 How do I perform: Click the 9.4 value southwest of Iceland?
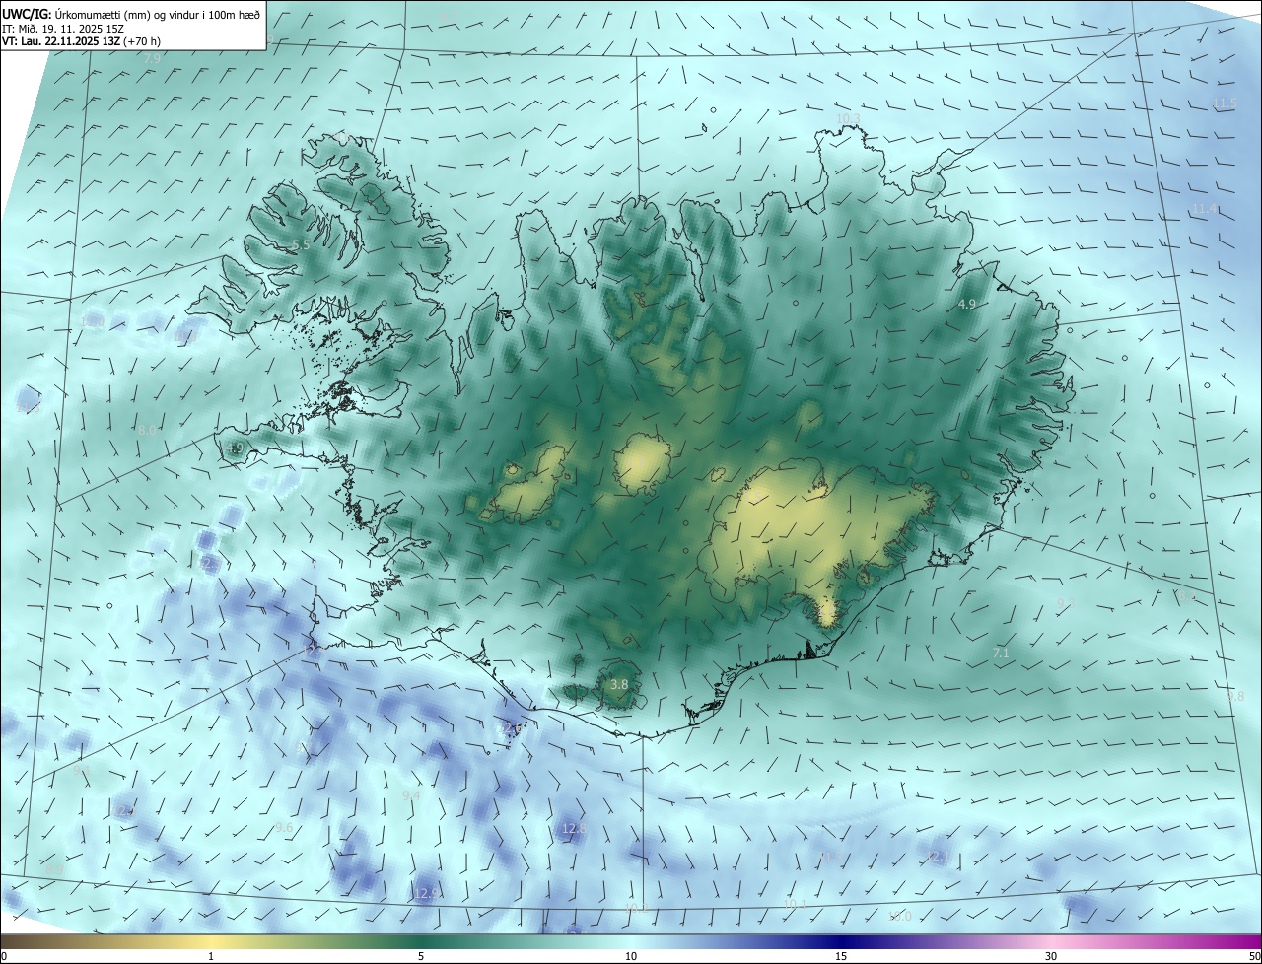[x=411, y=795]
